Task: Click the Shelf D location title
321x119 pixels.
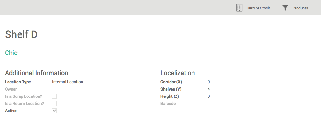Action: pyautogui.click(x=21, y=34)
